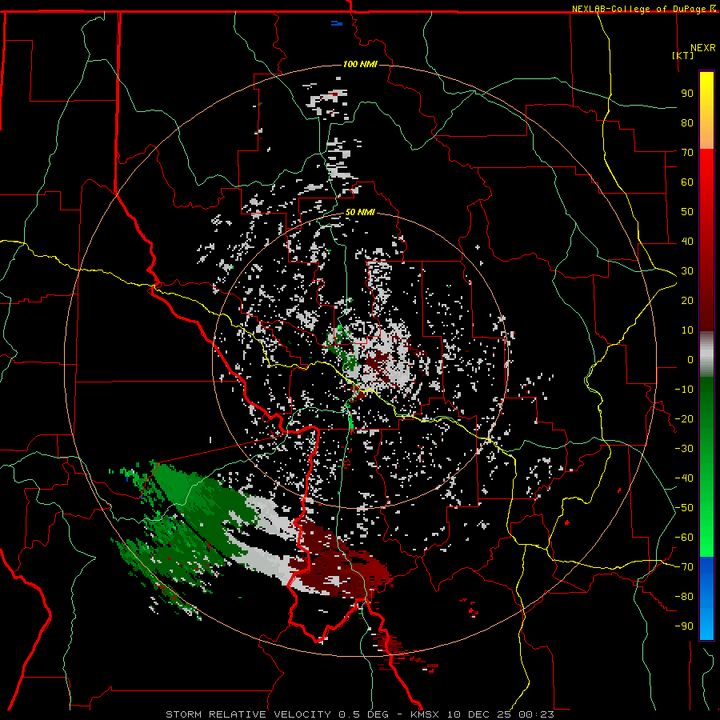
Task: Select the positive 20 knot scale value
Action: [x=687, y=301]
